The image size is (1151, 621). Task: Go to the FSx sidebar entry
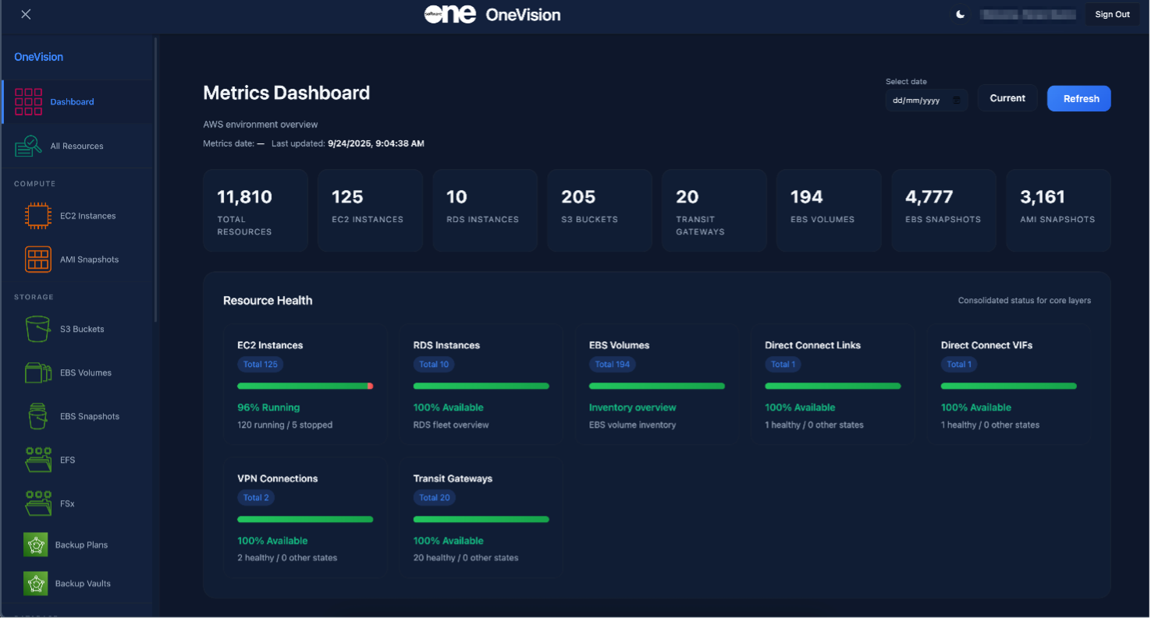pyautogui.click(x=67, y=503)
